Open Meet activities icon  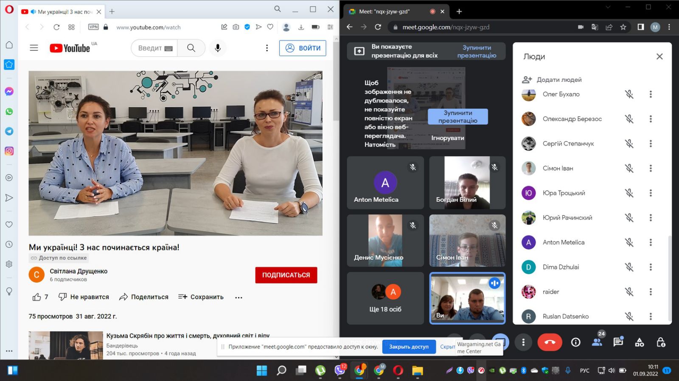coord(640,342)
